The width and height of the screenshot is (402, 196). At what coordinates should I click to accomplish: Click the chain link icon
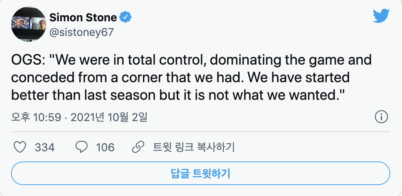tap(137, 147)
